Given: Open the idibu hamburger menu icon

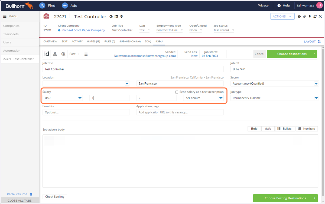Looking at the screenshot, I should [86, 54].
